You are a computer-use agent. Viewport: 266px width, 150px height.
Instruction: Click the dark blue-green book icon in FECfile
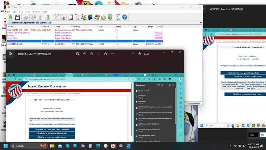coord(90,17)
